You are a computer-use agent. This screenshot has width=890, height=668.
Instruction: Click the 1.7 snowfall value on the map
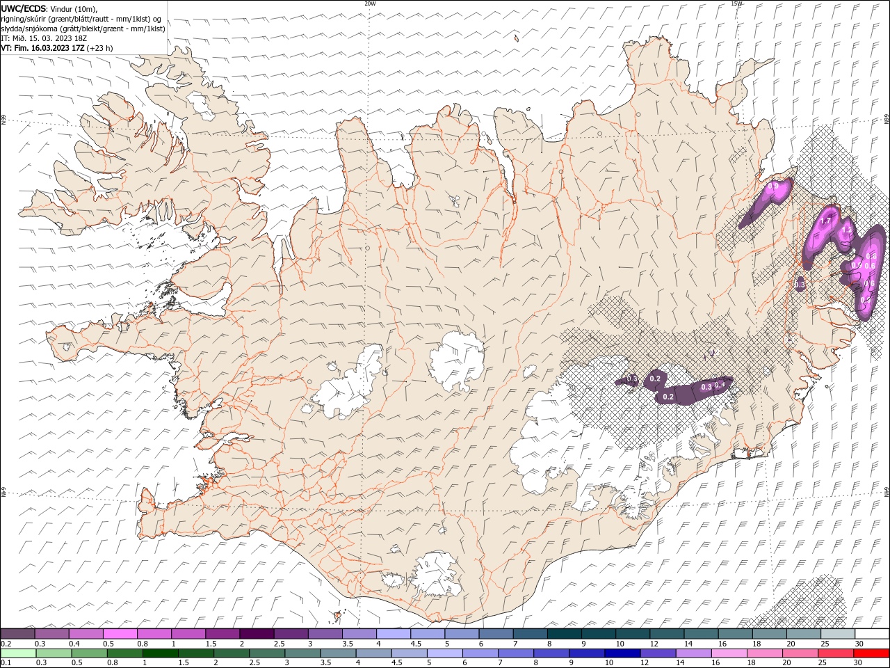click(x=825, y=221)
